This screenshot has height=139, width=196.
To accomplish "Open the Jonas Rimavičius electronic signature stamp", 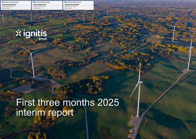I will tap(47, 5).
